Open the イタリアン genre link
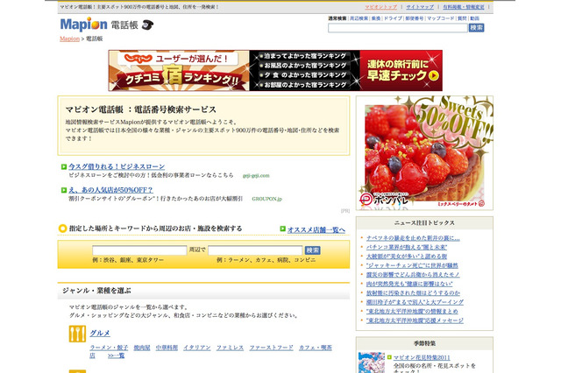This screenshot has width=561, height=373. (x=197, y=348)
